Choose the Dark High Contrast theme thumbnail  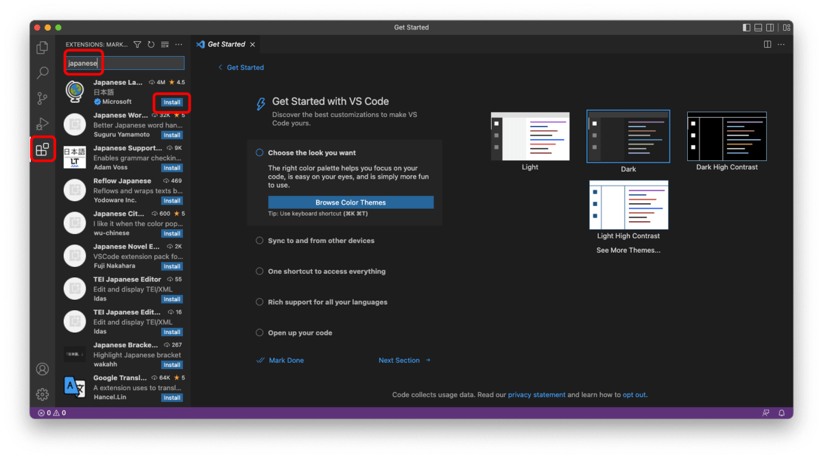click(x=727, y=137)
